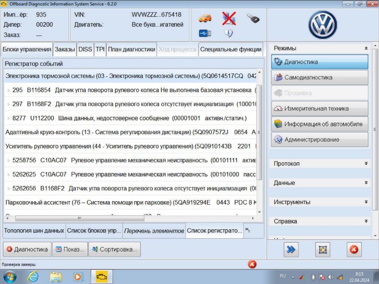This screenshot has width=379, height=284.
Task: Expand fault 8277 U112200 row
Action: click(x=9, y=119)
